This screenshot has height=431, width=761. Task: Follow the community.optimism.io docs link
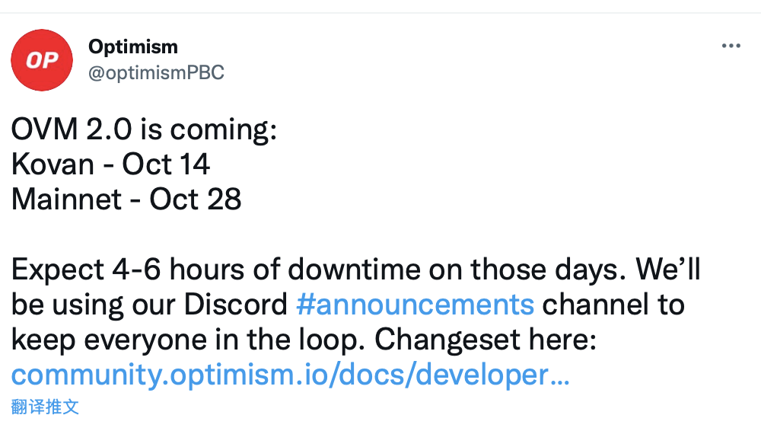(x=290, y=375)
